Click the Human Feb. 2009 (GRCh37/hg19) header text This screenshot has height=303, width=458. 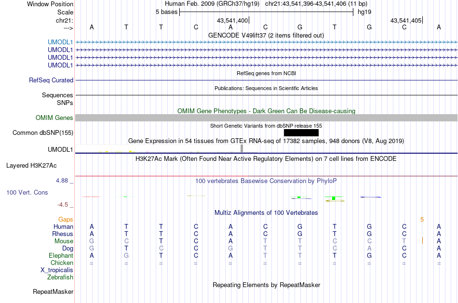tap(212, 4)
